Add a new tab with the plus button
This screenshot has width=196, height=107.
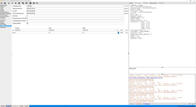166,3
